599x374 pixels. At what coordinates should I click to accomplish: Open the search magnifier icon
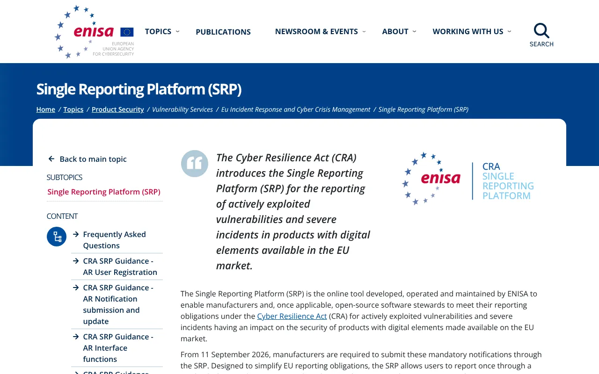pyautogui.click(x=541, y=31)
